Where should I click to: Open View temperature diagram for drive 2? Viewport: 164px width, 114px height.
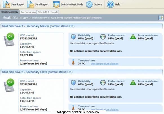click(105, 109)
